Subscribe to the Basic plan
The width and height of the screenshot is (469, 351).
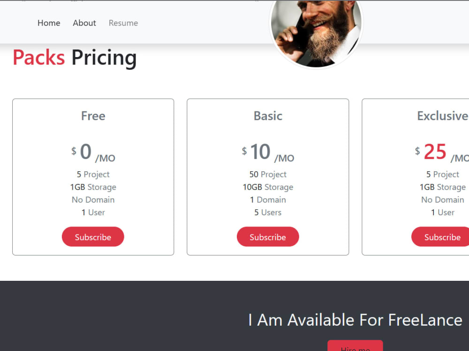coord(268,236)
